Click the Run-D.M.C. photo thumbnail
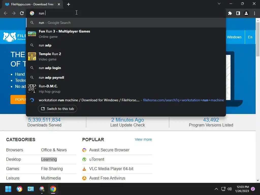Viewport: 260px width, 195px height. pyautogui.click(x=32, y=89)
